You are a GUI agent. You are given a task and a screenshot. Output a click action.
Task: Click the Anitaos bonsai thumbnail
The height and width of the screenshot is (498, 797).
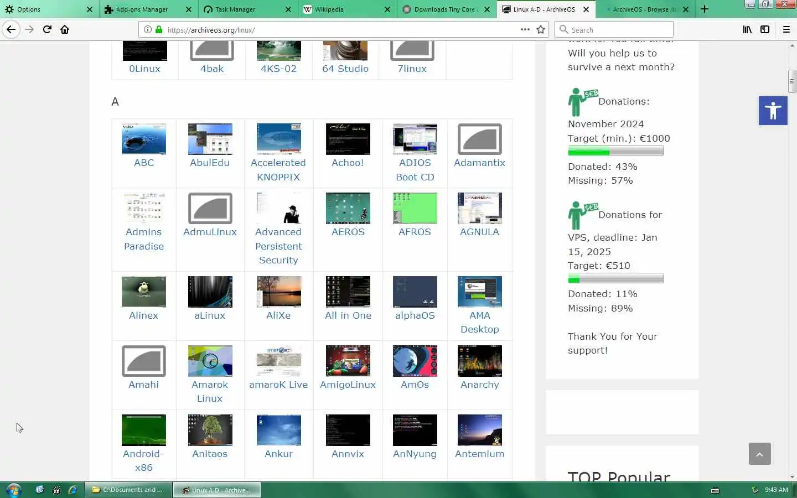(210, 430)
